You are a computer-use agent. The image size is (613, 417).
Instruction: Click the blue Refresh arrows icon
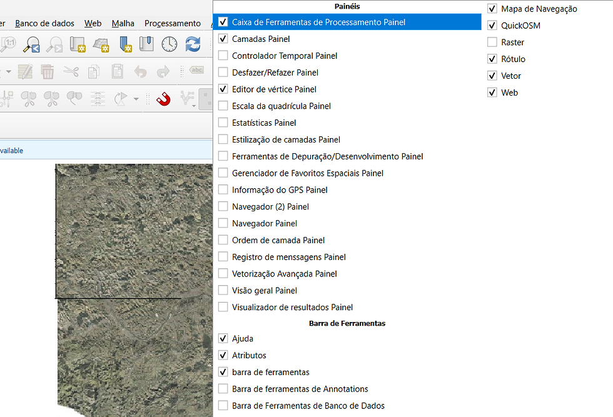pos(193,44)
